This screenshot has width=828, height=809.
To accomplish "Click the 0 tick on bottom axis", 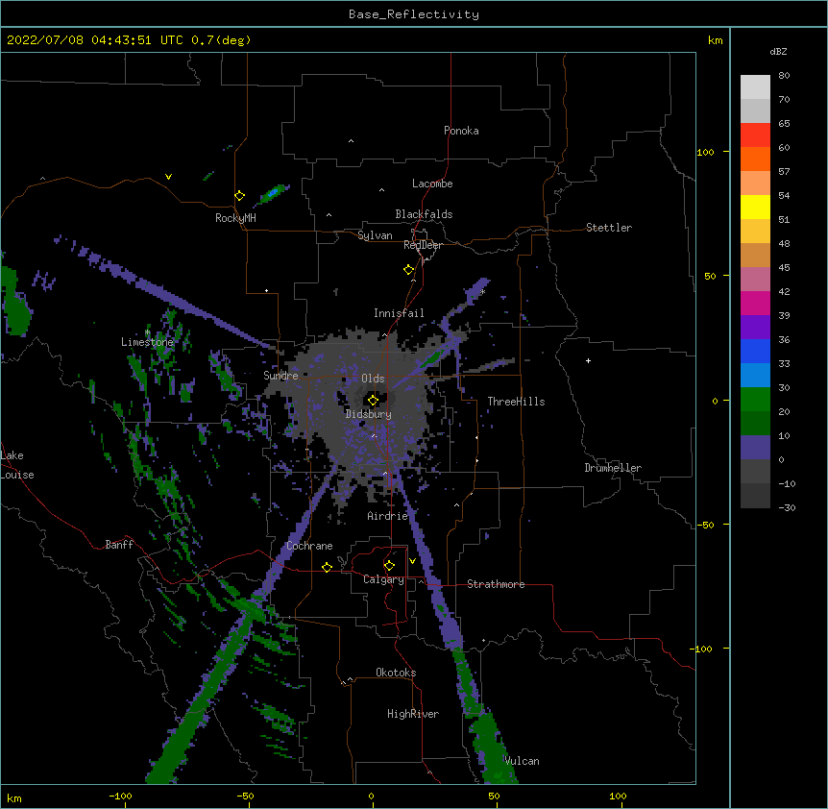I will [371, 797].
